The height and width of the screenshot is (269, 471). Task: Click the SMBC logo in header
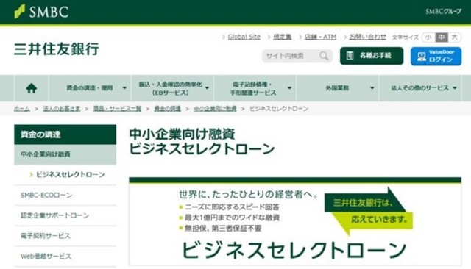point(41,12)
